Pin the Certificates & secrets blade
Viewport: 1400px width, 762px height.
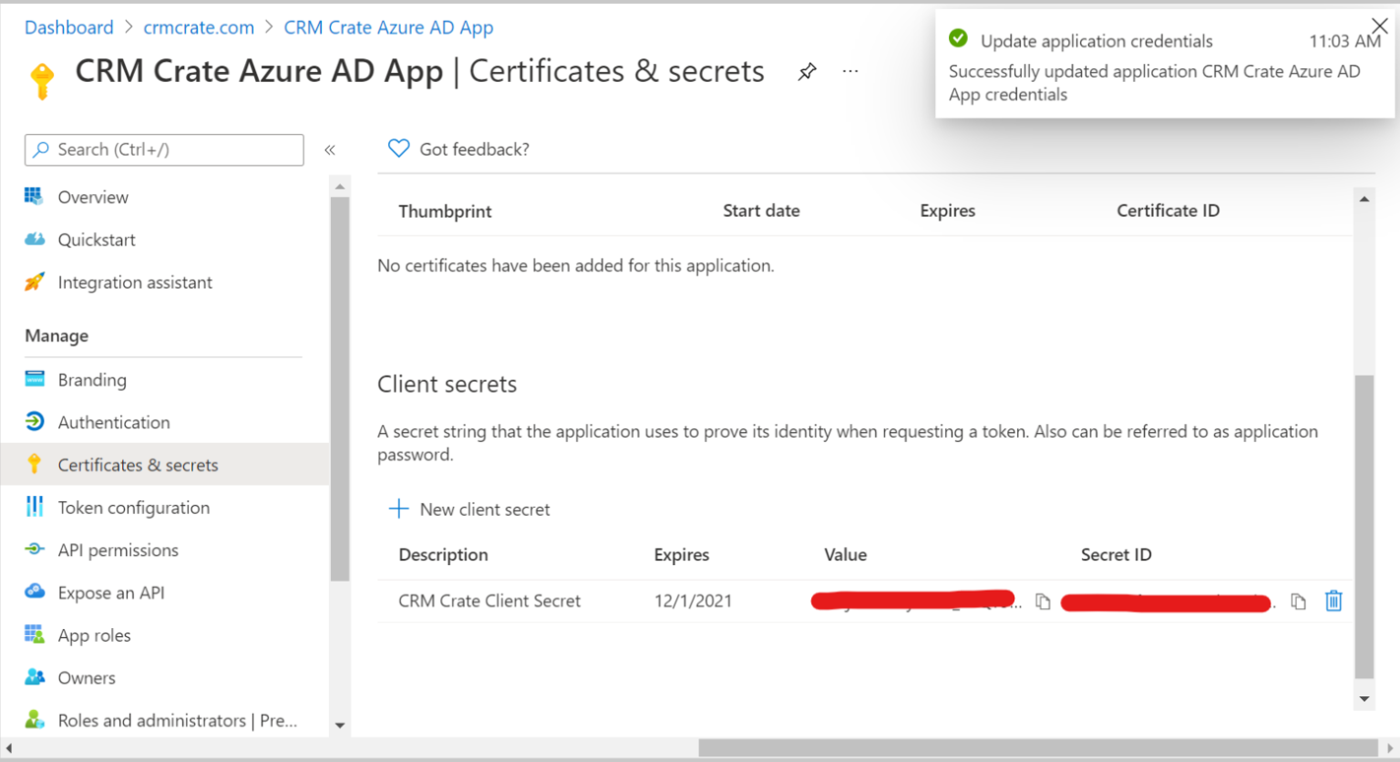[x=807, y=72]
